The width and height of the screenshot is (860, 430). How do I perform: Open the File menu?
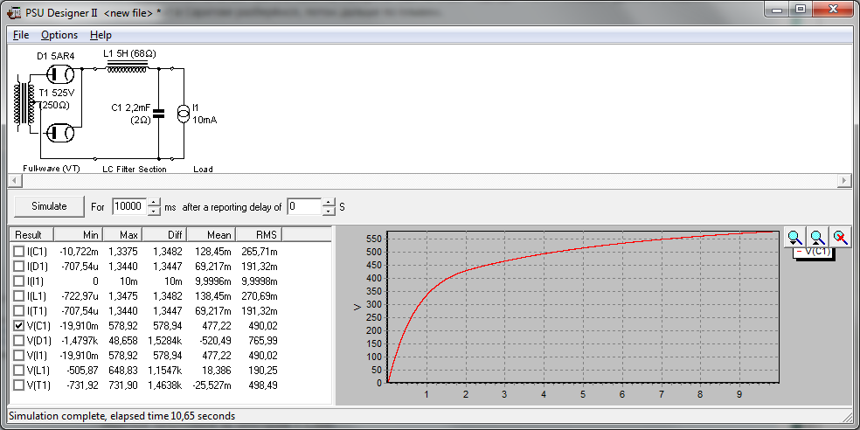(21, 35)
